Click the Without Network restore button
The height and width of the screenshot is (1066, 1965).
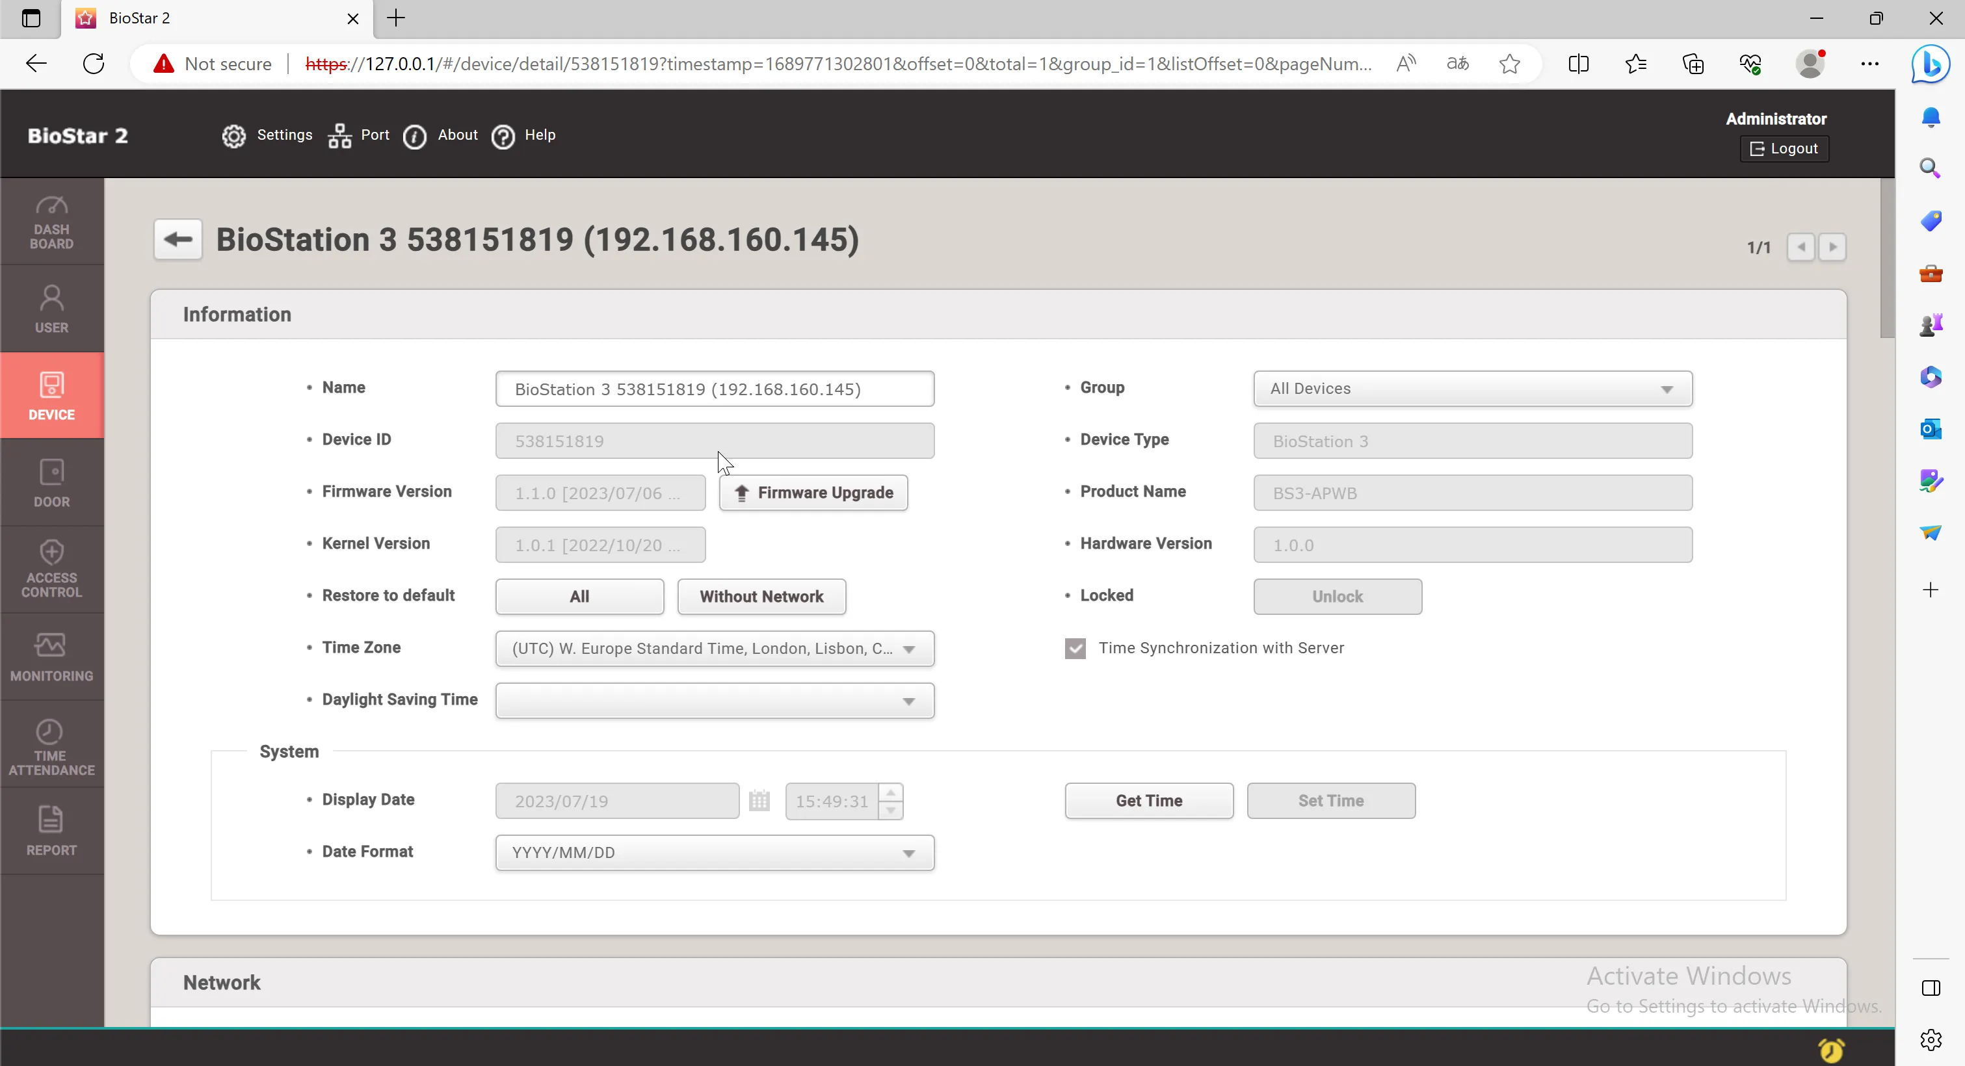click(x=761, y=596)
